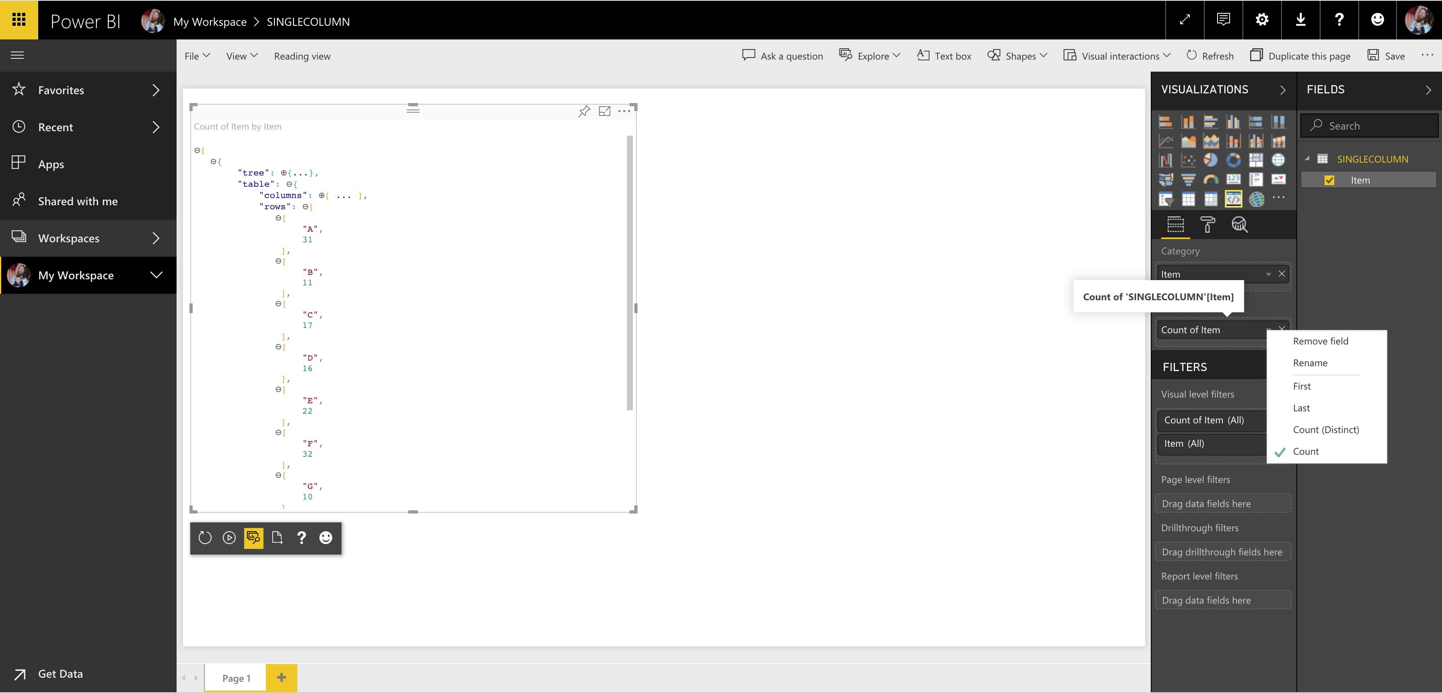
Task: Select Last aggregation option
Action: tap(1301, 408)
